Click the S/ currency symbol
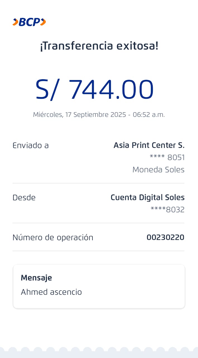The image size is (198, 358). 49,89
